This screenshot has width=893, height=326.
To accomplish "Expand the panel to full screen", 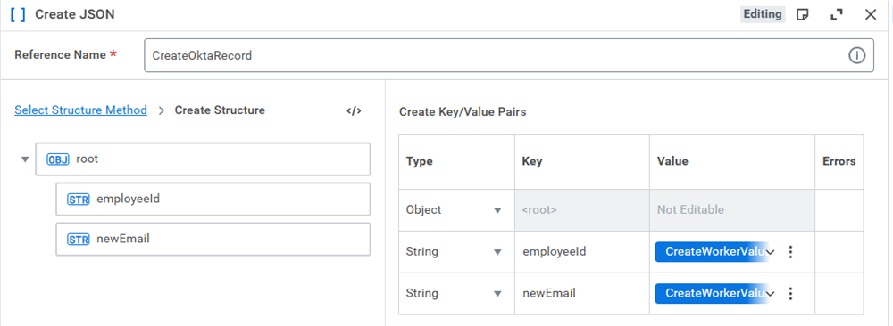I will pos(837,15).
